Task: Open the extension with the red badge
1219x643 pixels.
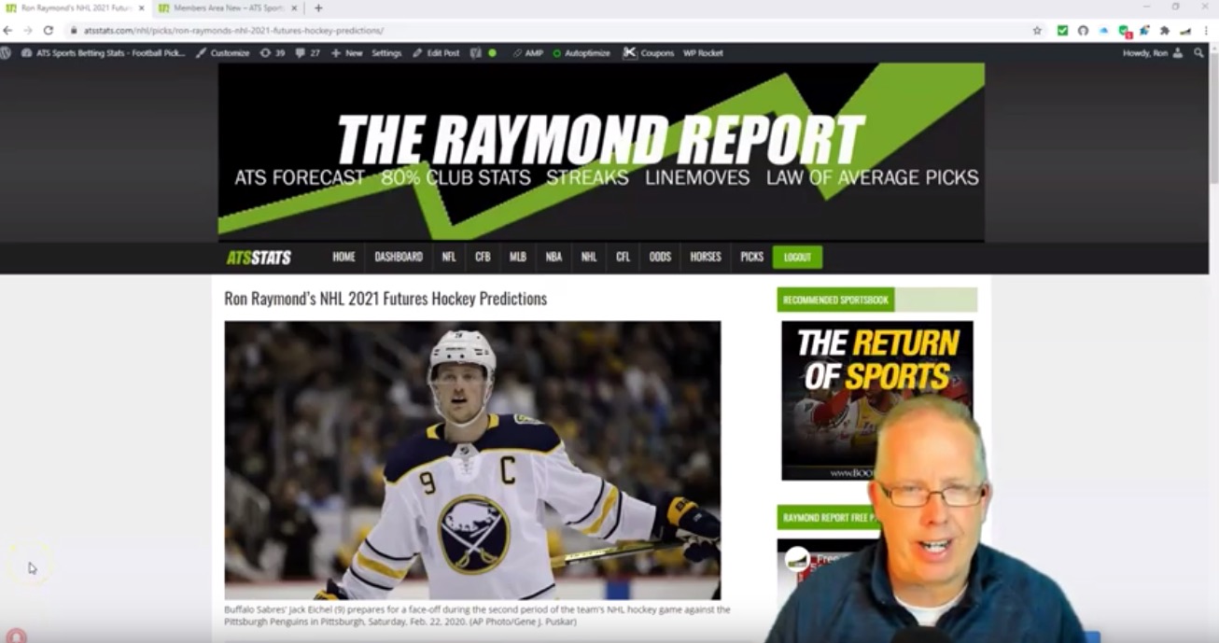Action: coord(1124,31)
